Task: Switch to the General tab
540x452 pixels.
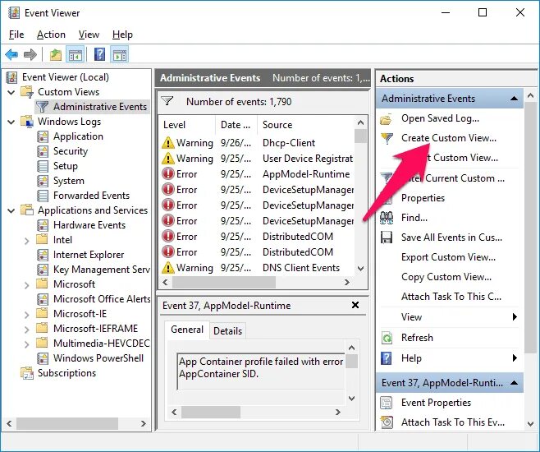Action: click(187, 330)
